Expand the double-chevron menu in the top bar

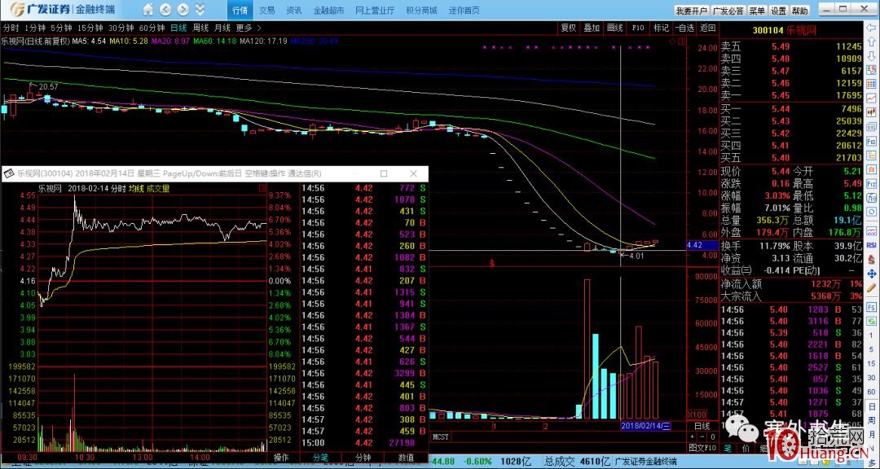click(200, 10)
